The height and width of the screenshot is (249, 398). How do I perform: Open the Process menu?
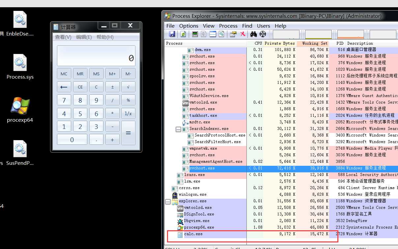(x=228, y=26)
